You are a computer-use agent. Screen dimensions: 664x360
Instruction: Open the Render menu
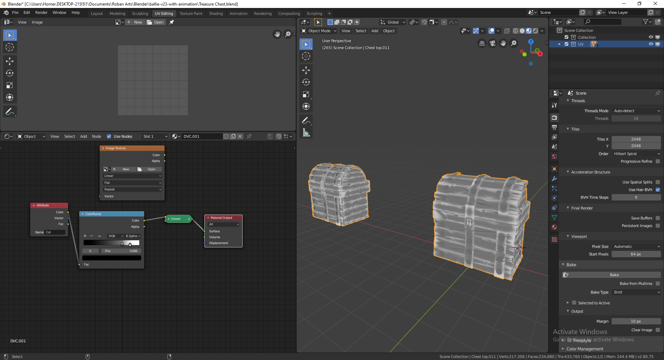41,12
